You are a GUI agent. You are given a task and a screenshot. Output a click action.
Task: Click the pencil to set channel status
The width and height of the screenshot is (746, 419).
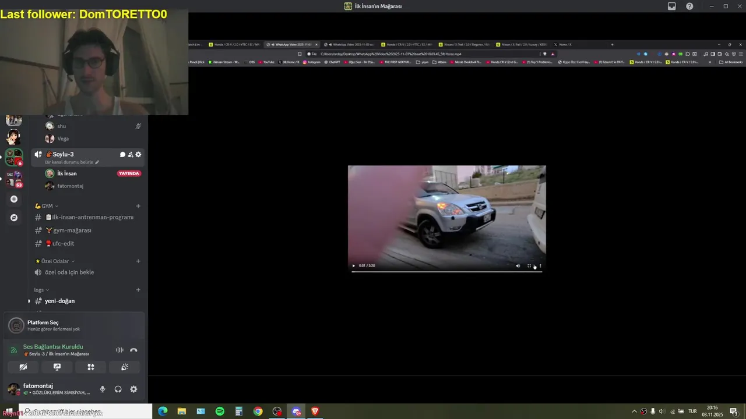pyautogui.click(x=97, y=162)
